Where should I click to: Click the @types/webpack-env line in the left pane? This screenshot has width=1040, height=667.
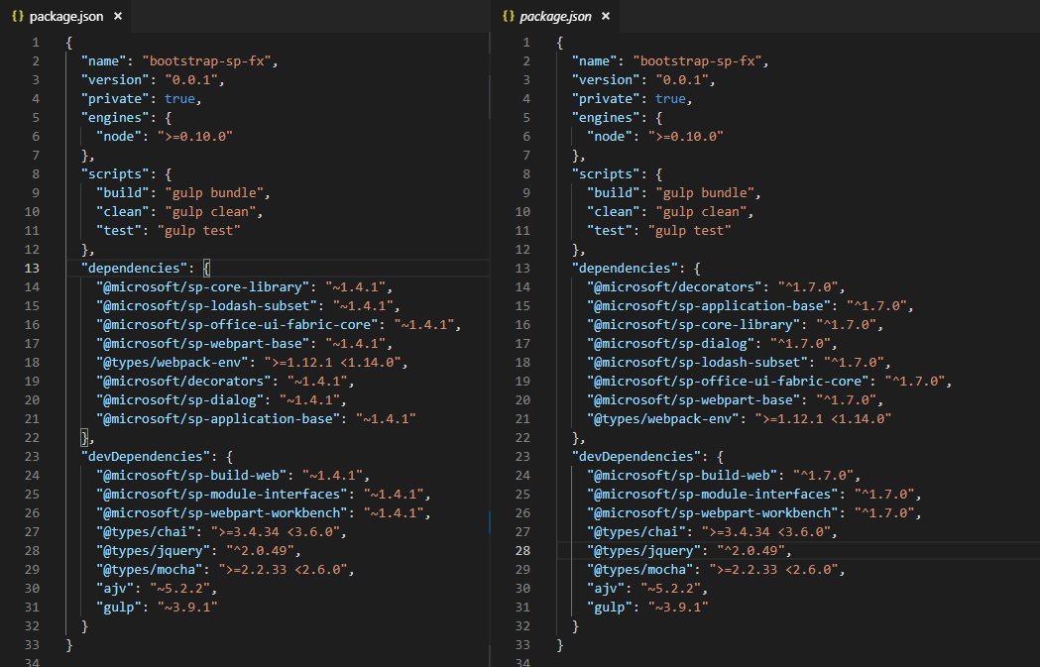(252, 363)
